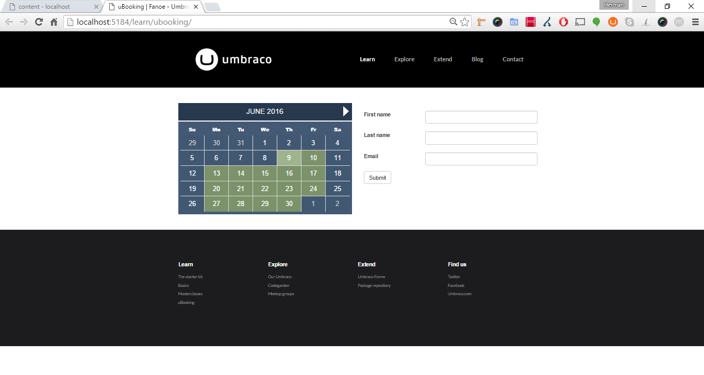Click the red arrows extension icon
This screenshot has height=375, width=704.
pos(530,22)
